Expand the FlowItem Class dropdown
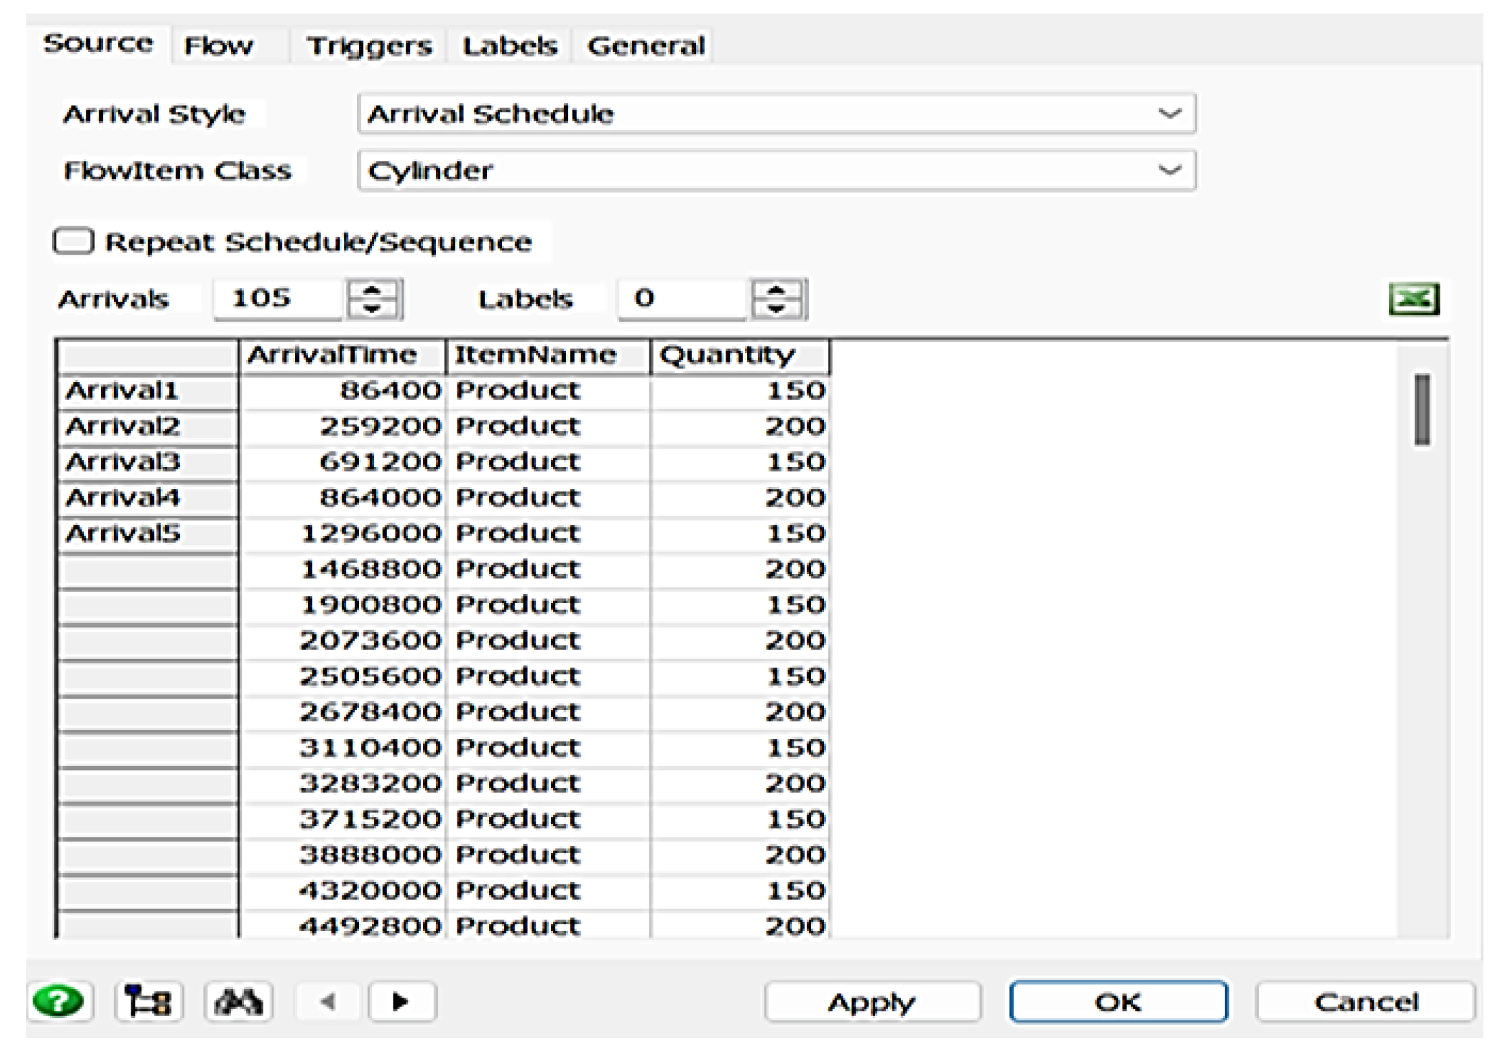This screenshot has height=1061, width=1505. tap(1170, 170)
